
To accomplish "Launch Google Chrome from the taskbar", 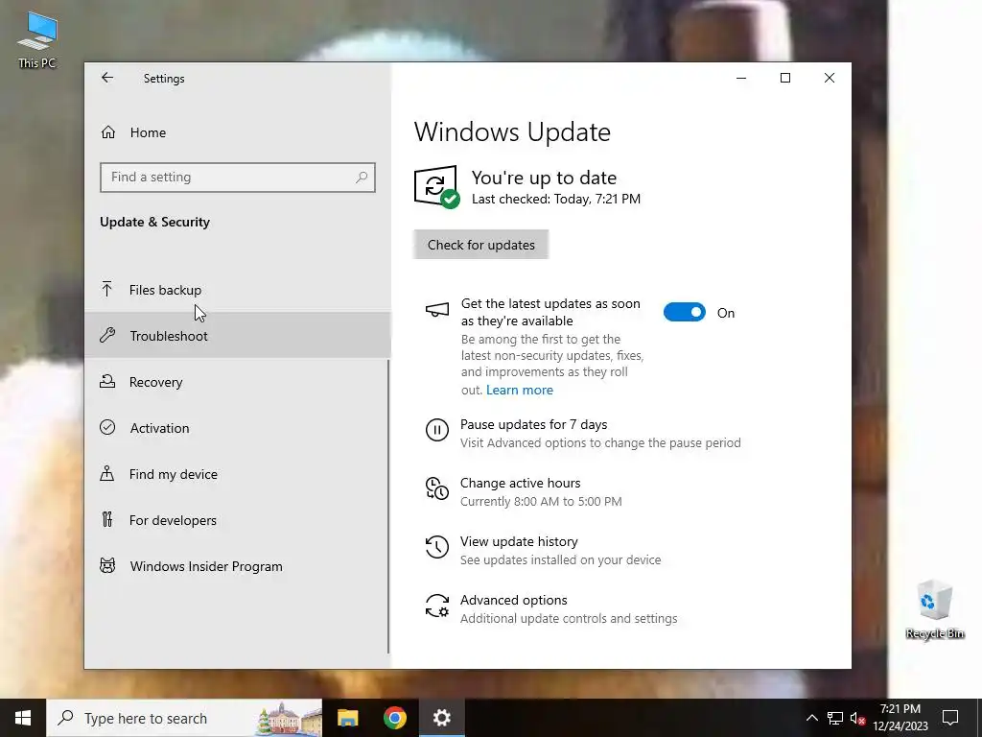I will (x=394, y=718).
